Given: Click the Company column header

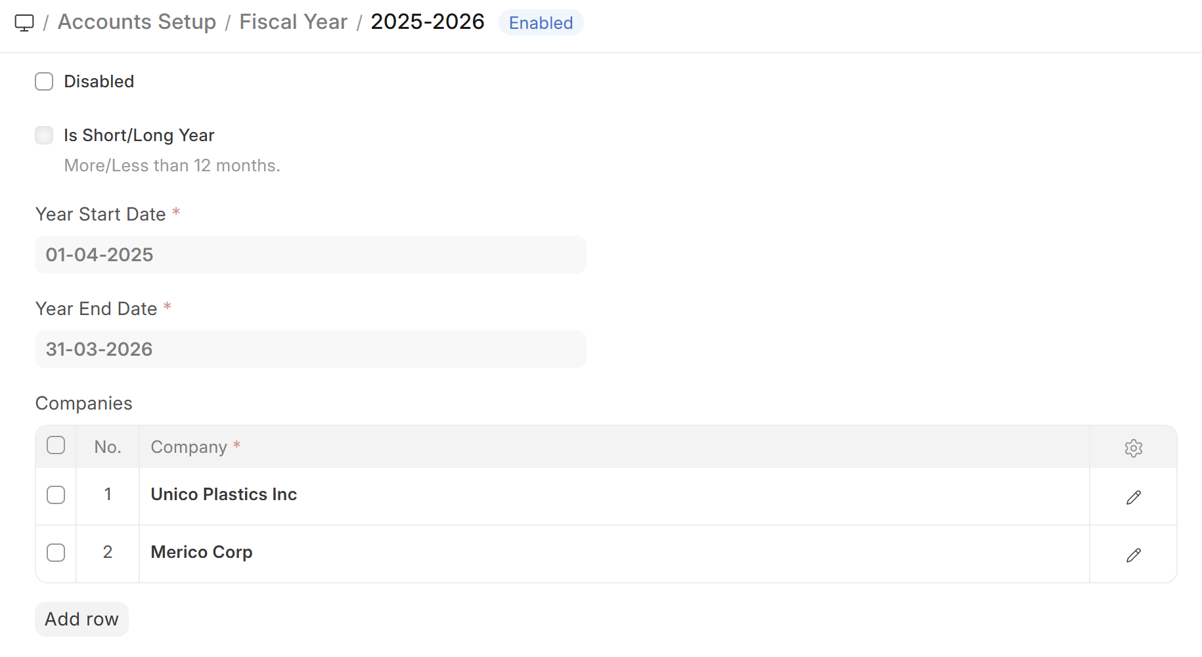Looking at the screenshot, I should (x=189, y=447).
